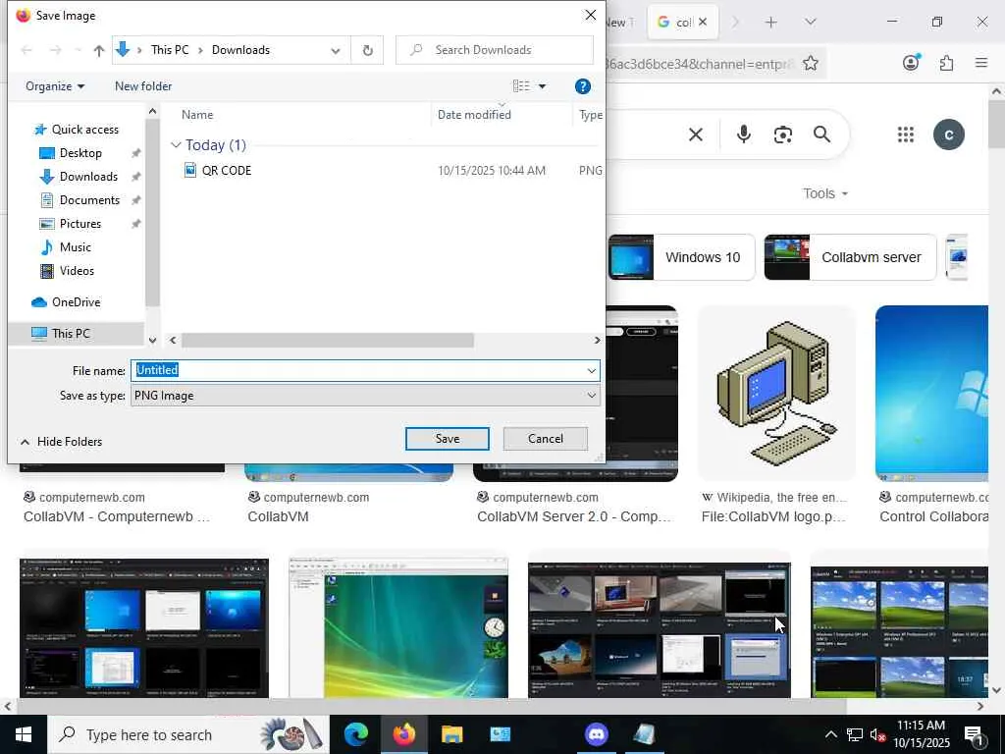Open File Explorer from taskbar

(x=451, y=734)
